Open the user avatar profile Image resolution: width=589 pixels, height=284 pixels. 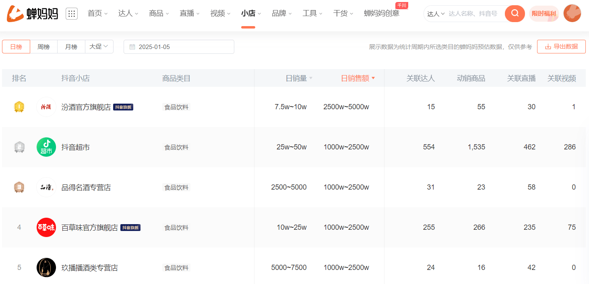click(572, 14)
